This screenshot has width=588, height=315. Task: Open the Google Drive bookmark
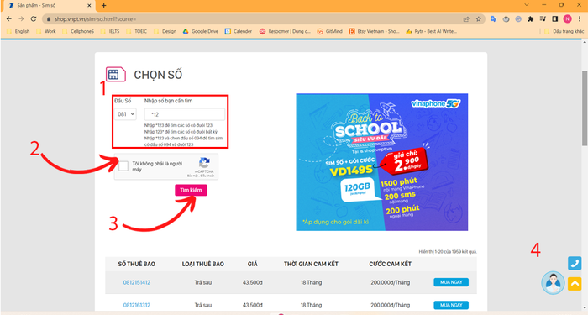click(x=201, y=32)
